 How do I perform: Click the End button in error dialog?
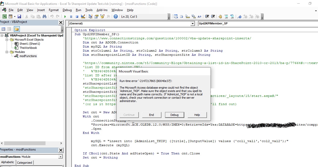point(151,115)
